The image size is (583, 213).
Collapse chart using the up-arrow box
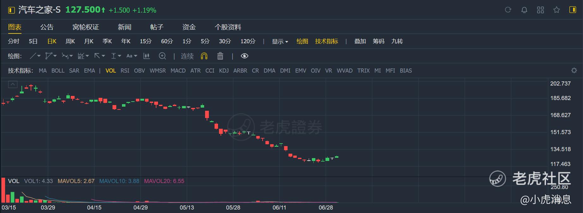pos(13,84)
